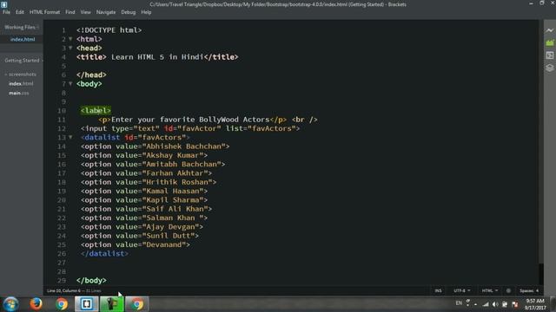
Task: Collapse the head tag fold arrow on line 3
Action: point(70,48)
